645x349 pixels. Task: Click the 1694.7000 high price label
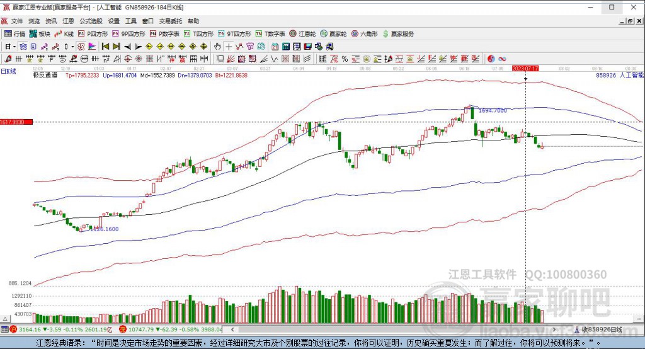click(x=493, y=110)
